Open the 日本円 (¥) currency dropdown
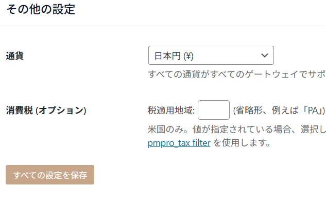 tap(211, 55)
